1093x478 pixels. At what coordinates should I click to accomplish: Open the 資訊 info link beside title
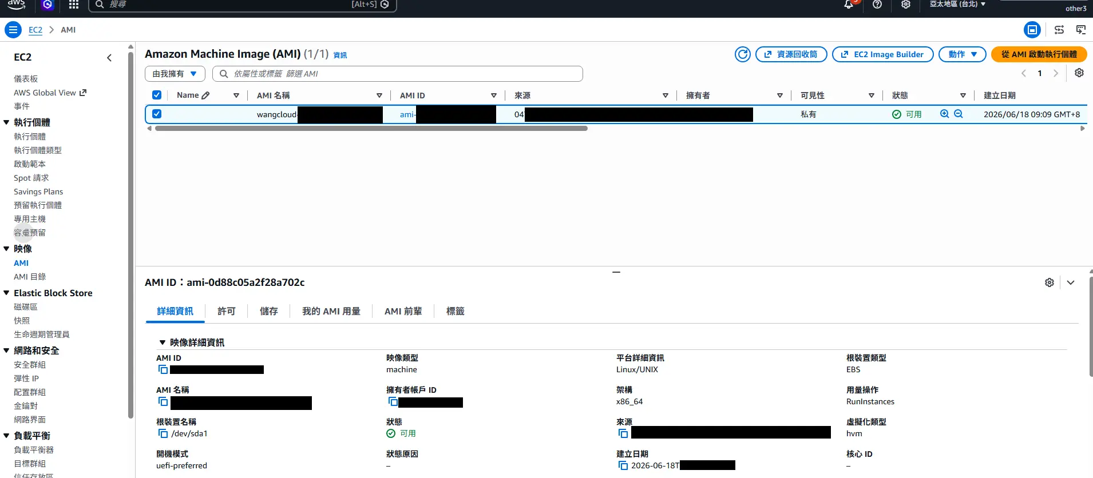(x=340, y=55)
